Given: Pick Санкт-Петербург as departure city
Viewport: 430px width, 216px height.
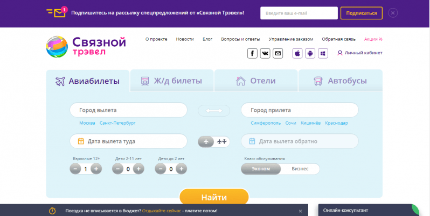Looking at the screenshot, I should point(117,123).
